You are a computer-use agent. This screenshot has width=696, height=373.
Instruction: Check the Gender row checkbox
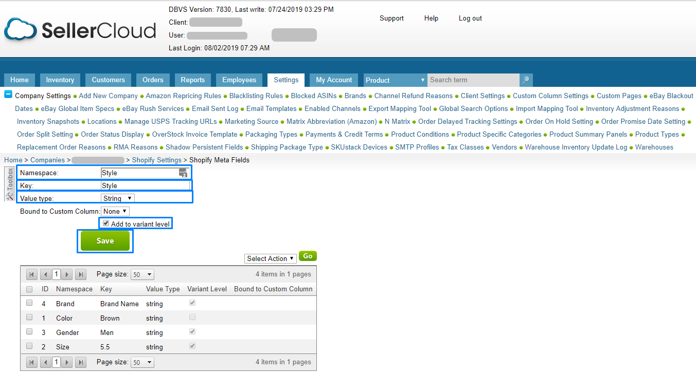coord(29,332)
